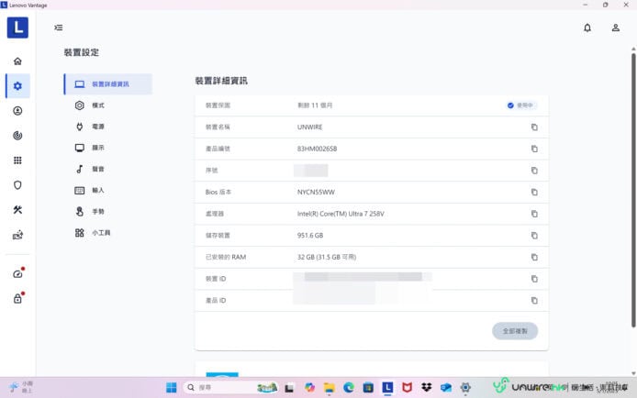
Task: Open the user account profile icon
Action: pyautogui.click(x=616, y=28)
